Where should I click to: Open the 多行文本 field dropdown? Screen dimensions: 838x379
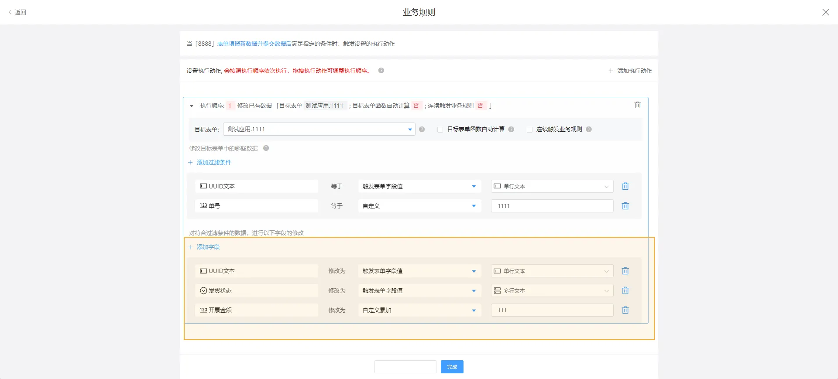point(552,290)
